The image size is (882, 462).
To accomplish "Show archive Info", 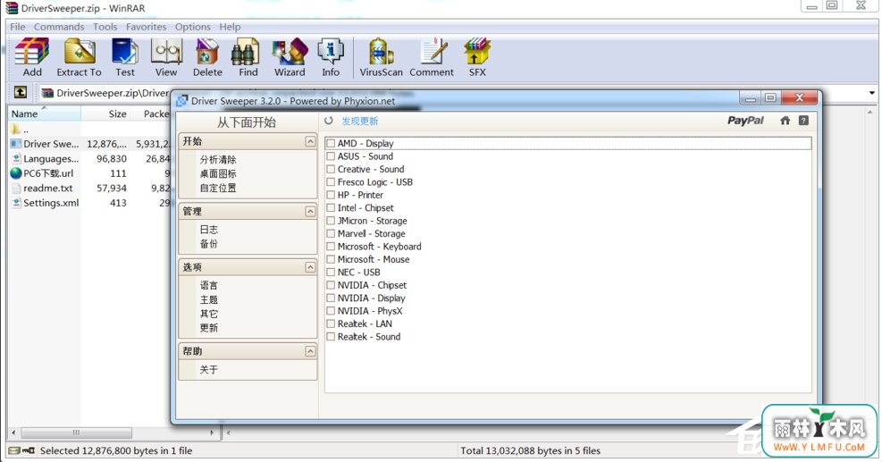I will (331, 57).
